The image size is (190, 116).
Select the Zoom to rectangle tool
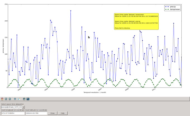coord(19,99)
